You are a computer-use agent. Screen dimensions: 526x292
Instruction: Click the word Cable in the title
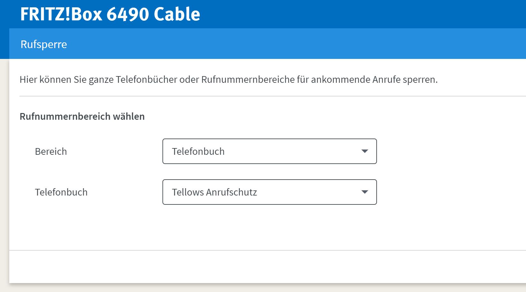click(x=177, y=14)
